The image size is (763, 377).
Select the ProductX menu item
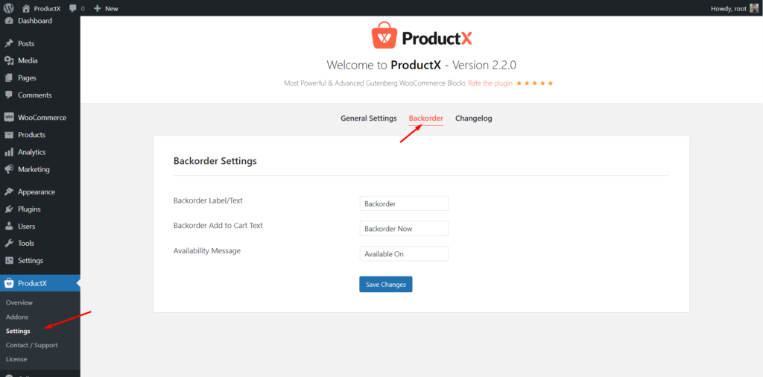pos(40,284)
